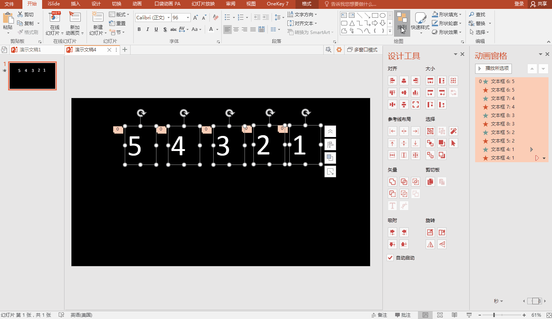Click the Align Left icon in 对齐 section
This screenshot has width=552, height=319.
click(x=392, y=81)
